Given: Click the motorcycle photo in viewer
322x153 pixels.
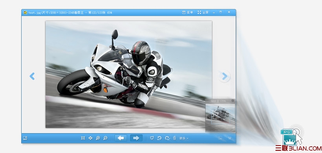Looking at the screenshot, I should point(129,74).
